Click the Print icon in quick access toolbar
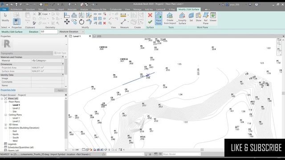The height and width of the screenshot is (160, 285). [41, 4]
